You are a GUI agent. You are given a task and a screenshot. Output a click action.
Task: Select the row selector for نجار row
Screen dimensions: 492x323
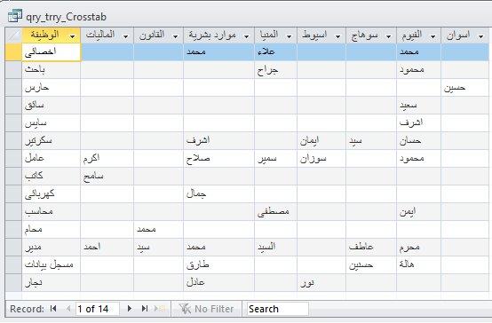tap(13, 282)
